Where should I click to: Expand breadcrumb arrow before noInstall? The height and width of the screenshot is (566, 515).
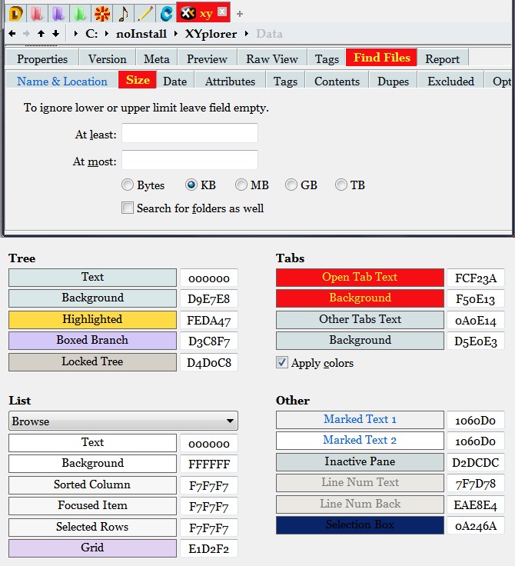tap(107, 34)
